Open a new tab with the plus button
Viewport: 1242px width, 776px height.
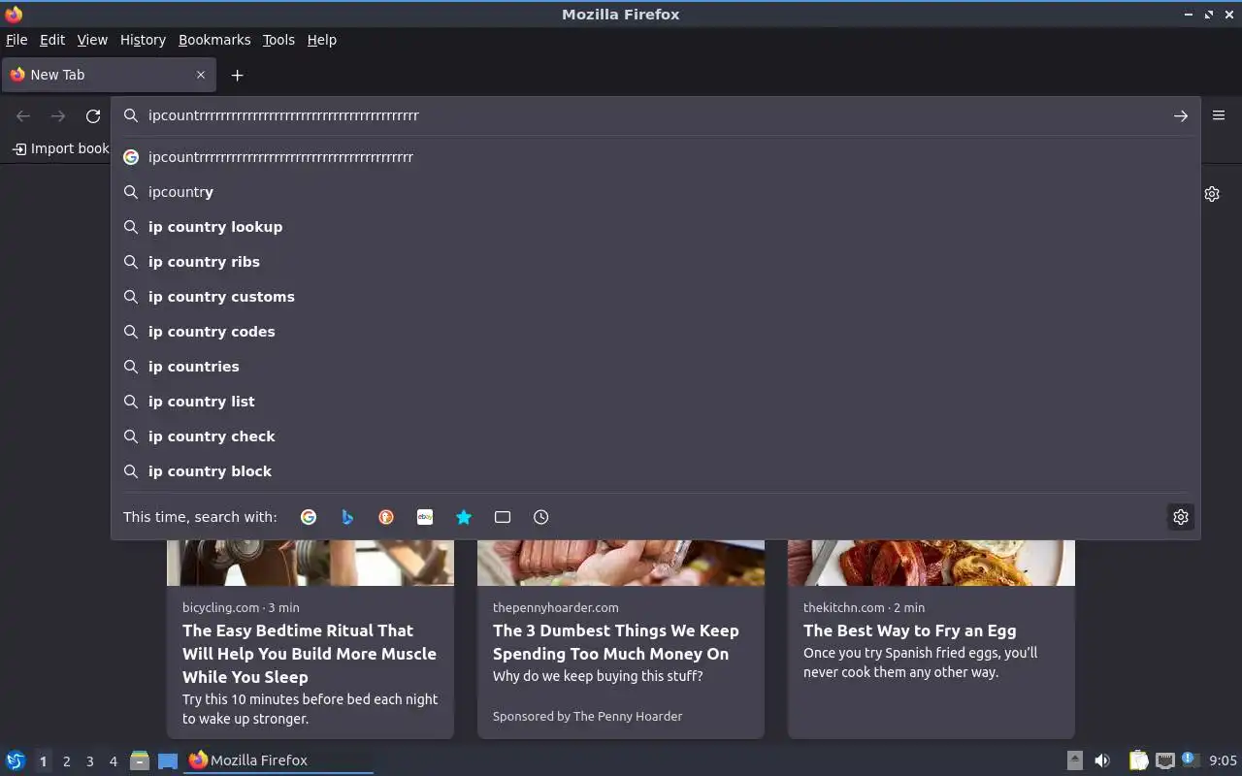point(237,75)
